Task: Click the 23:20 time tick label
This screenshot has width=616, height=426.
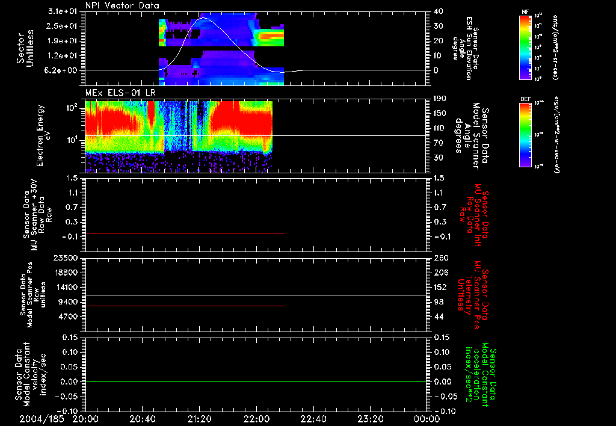Action: (x=370, y=419)
